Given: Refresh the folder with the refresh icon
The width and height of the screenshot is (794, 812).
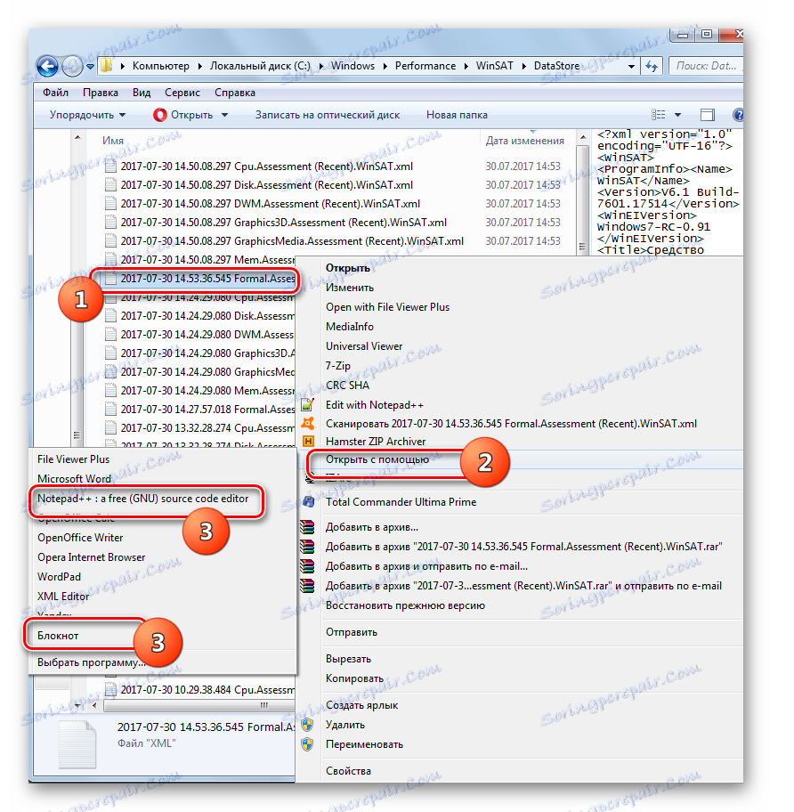Looking at the screenshot, I should tap(652, 66).
